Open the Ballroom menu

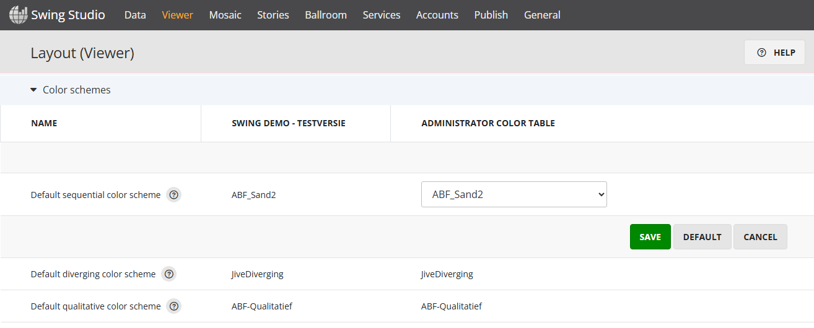point(326,15)
